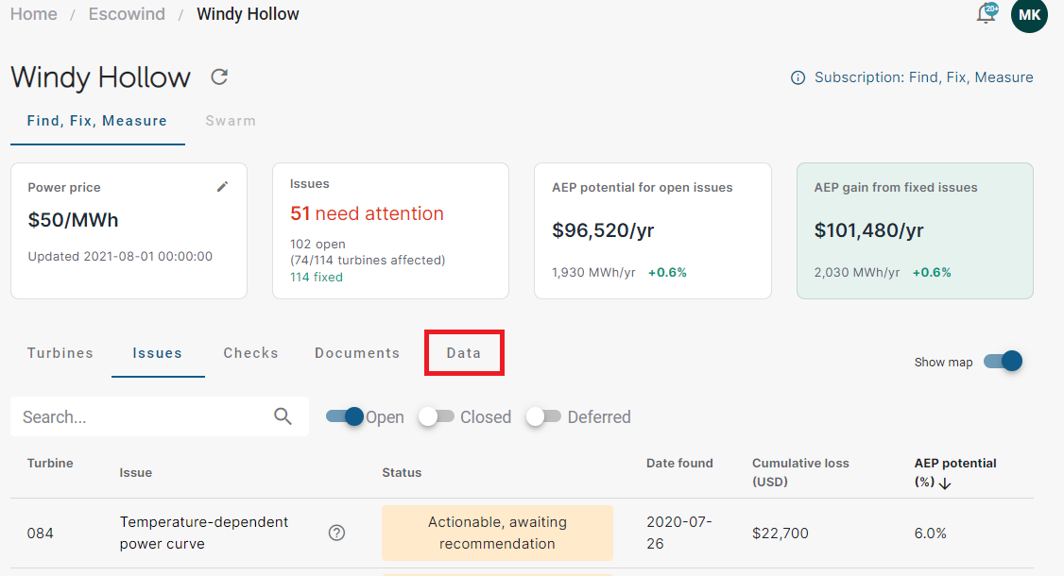Click the 51 need attention text
The image size is (1064, 576).
tap(367, 213)
